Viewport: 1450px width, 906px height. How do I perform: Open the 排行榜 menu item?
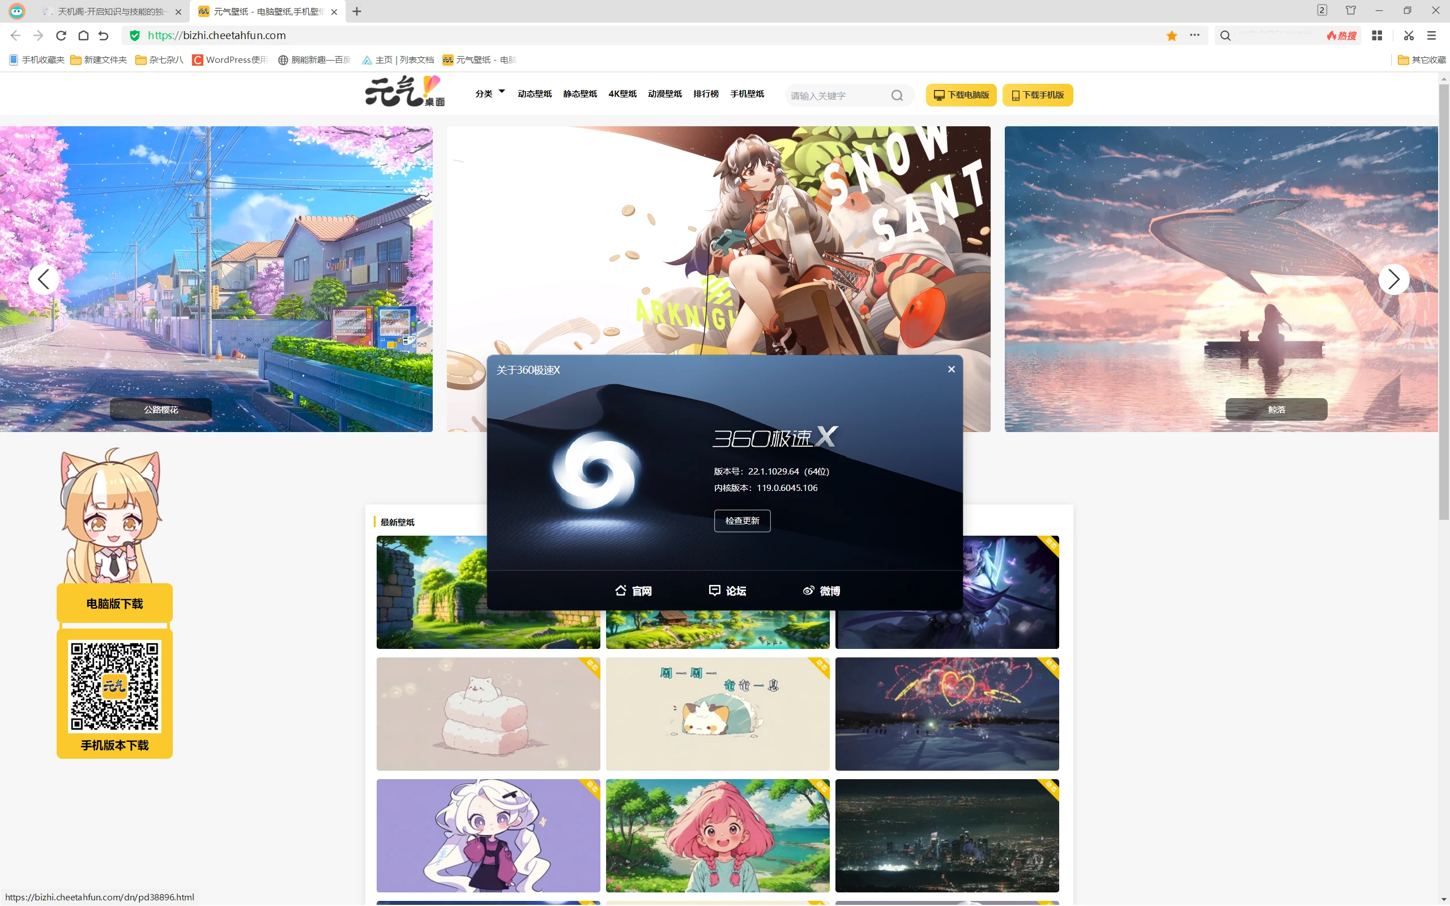(706, 93)
